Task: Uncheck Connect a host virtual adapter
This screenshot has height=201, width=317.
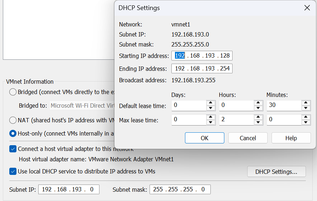Action: (x=13, y=149)
